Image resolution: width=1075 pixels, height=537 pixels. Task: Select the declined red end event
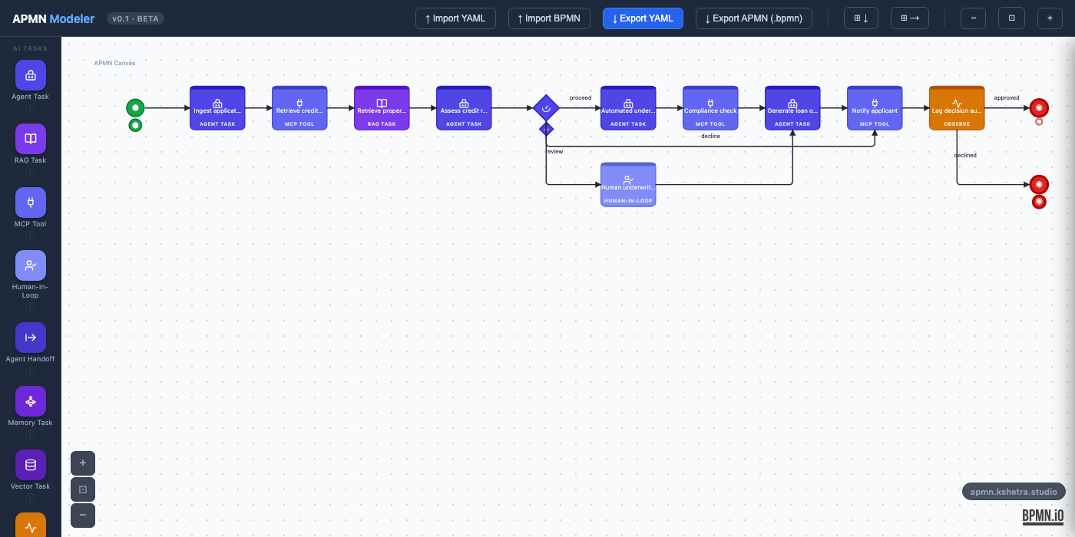coord(1039,184)
